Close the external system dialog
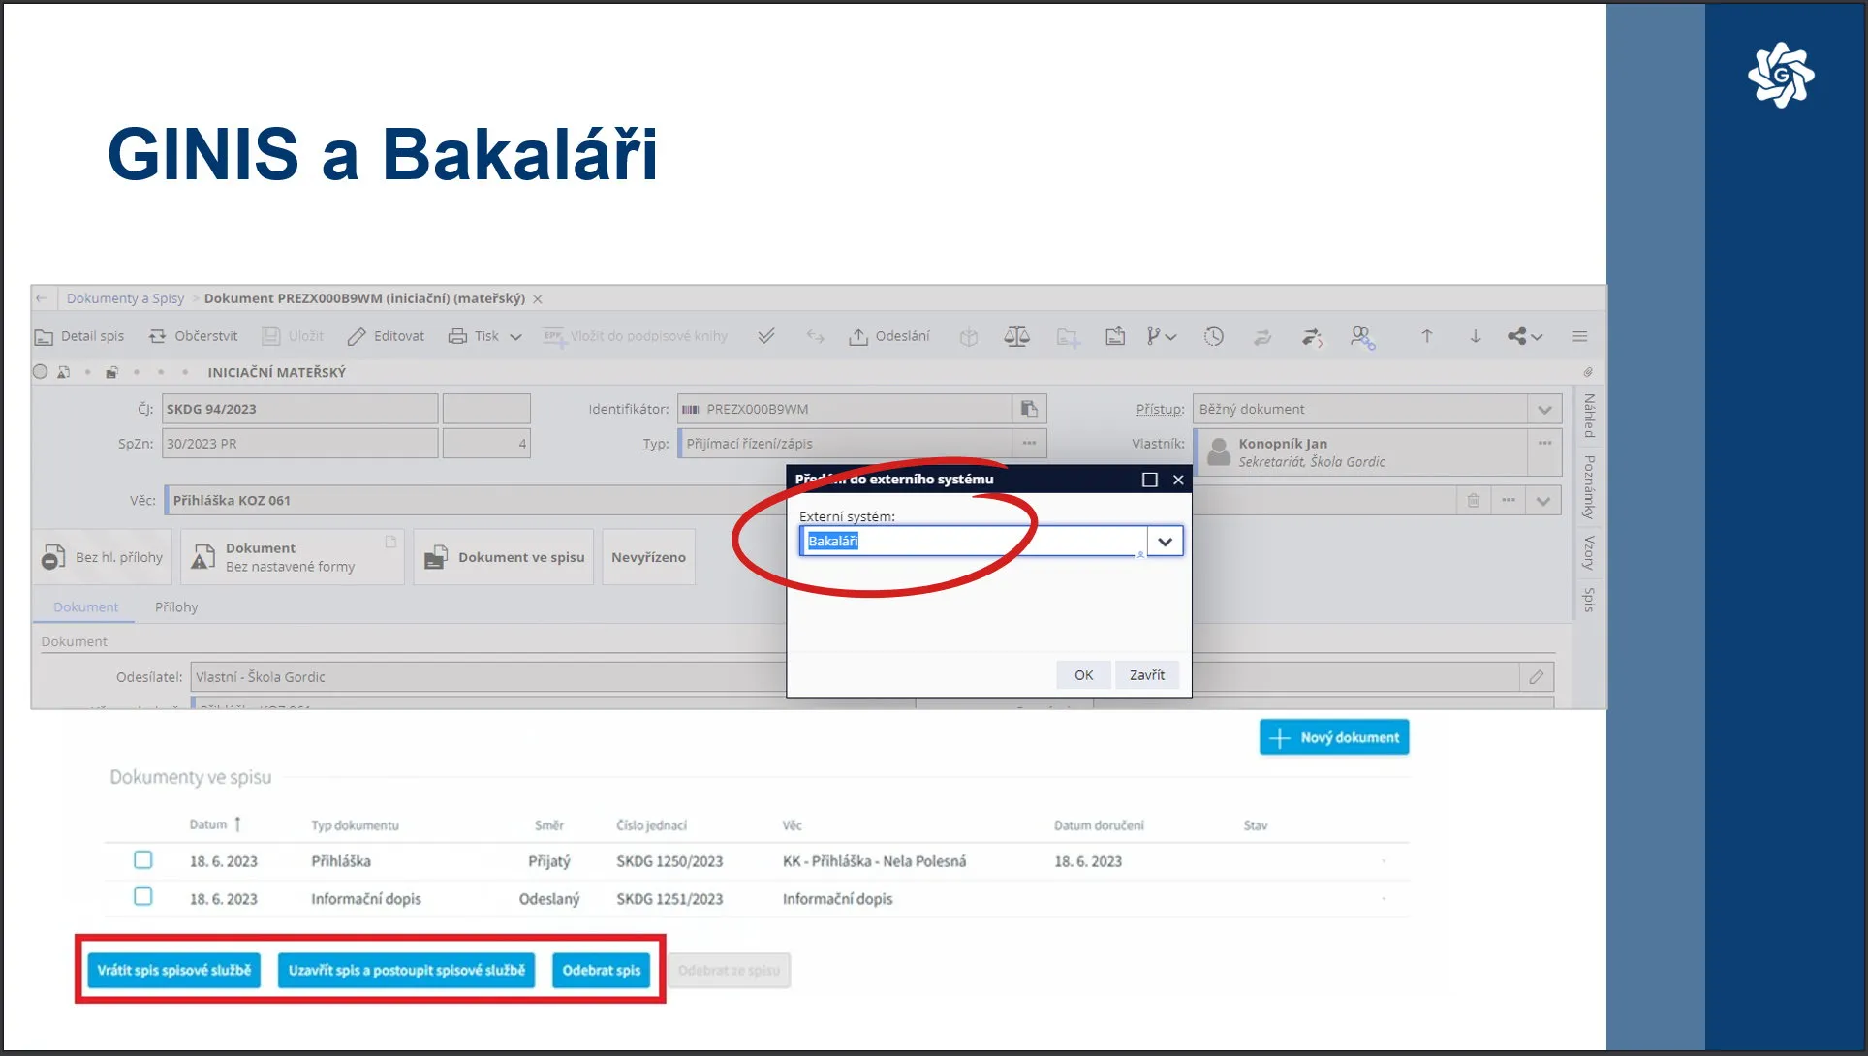The width and height of the screenshot is (1868, 1056). (1178, 480)
